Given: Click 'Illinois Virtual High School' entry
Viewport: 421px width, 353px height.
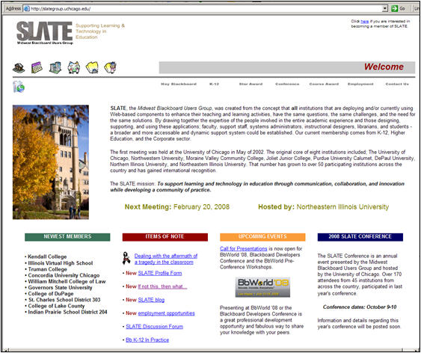Looking at the screenshot, I should pyautogui.click(x=61, y=263).
